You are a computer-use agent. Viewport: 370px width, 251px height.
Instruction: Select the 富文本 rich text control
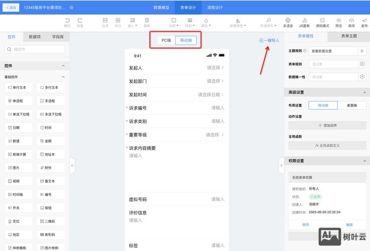pyautogui.click(x=50, y=181)
